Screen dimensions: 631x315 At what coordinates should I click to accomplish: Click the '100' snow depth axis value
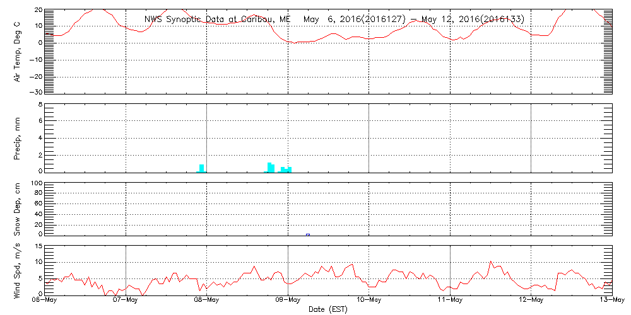click(x=37, y=183)
